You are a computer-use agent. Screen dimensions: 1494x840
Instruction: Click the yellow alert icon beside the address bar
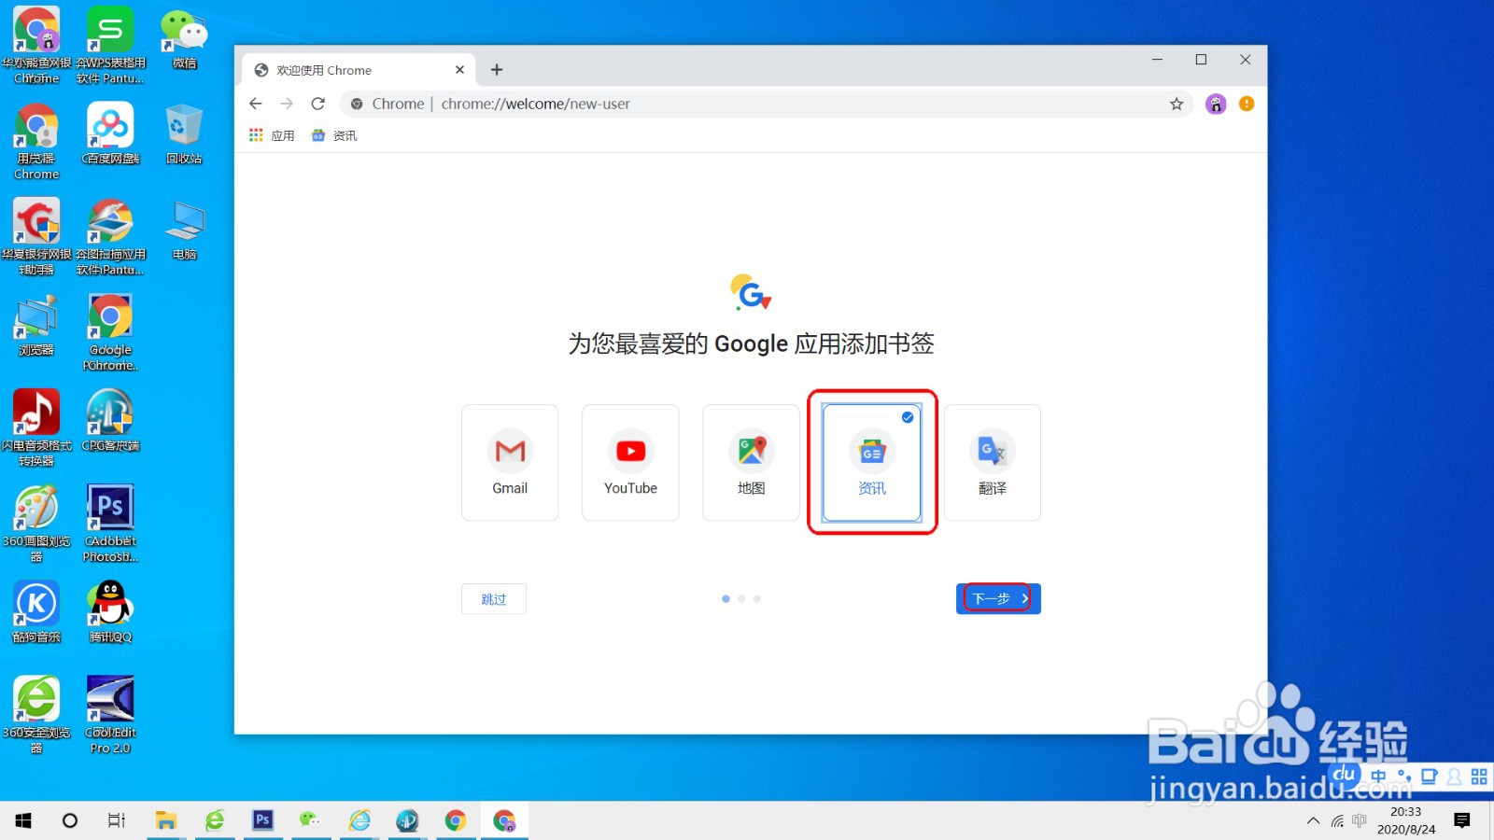tap(1246, 104)
